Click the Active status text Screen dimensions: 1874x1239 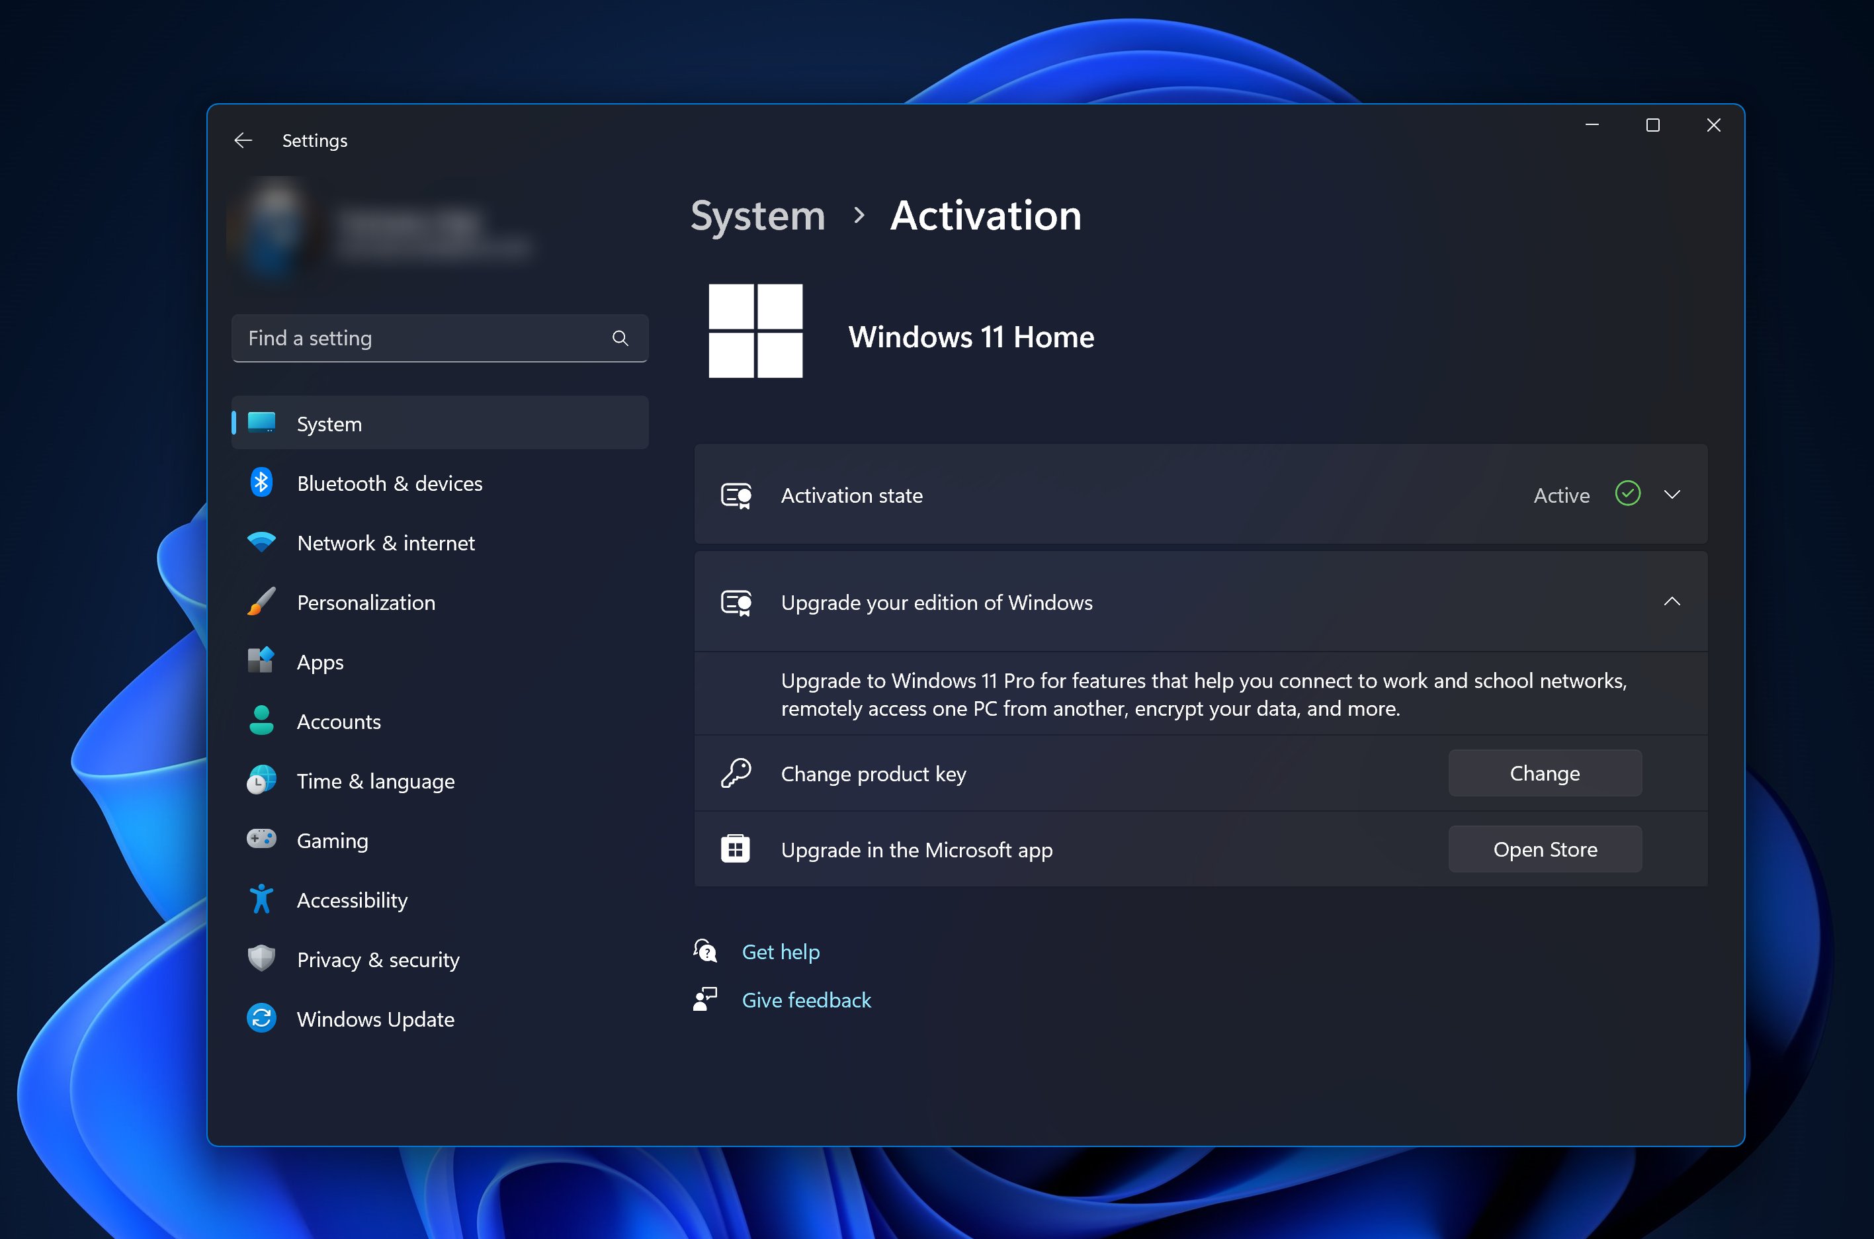click(1561, 495)
